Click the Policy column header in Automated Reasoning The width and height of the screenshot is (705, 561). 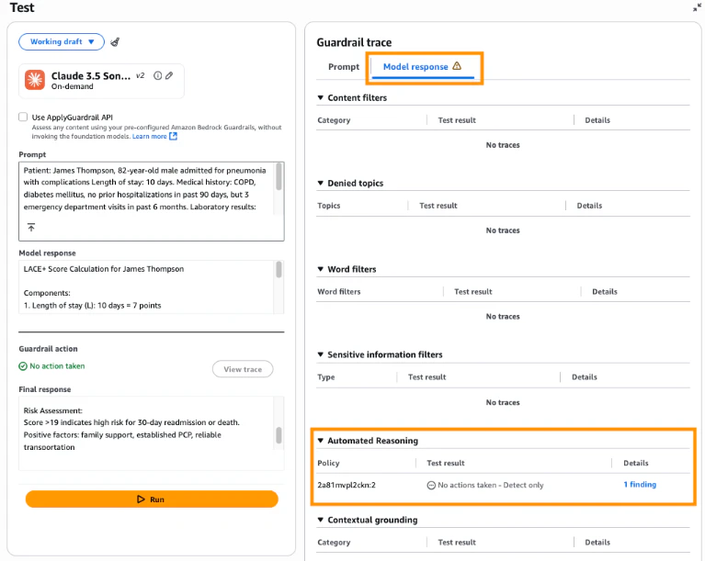pyautogui.click(x=328, y=463)
